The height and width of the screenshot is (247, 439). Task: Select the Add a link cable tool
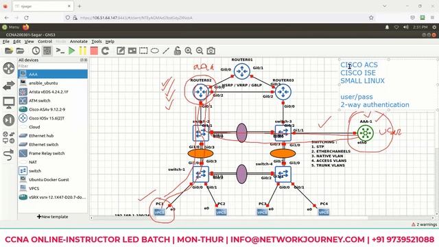click(x=9, y=155)
